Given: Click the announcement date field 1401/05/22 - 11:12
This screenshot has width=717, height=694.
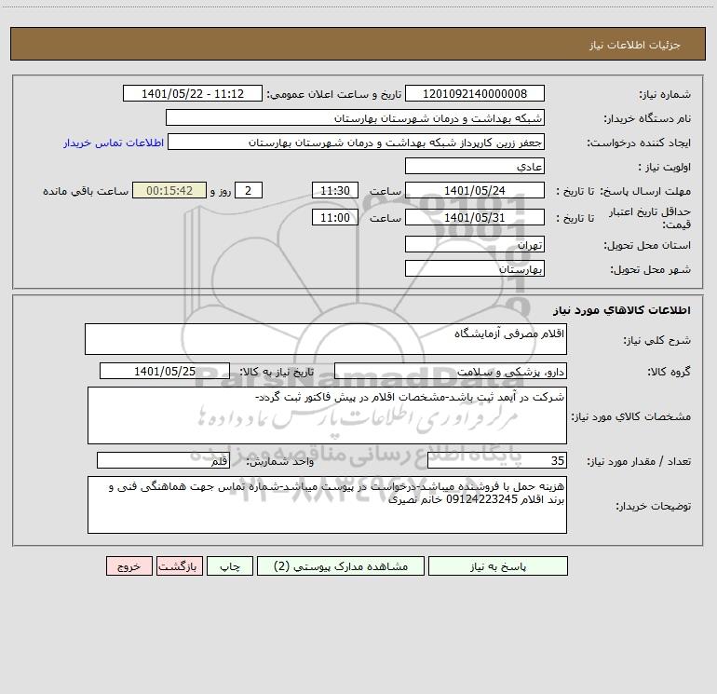Looking at the screenshot, I should [x=193, y=94].
